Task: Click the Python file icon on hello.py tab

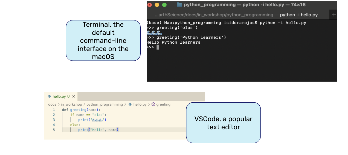Action: [x=49, y=96]
